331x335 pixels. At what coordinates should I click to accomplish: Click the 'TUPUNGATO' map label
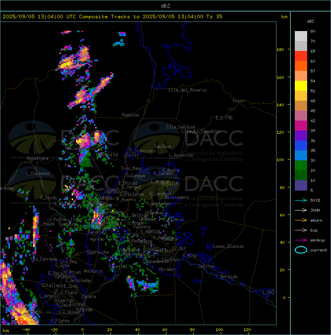[64, 277]
